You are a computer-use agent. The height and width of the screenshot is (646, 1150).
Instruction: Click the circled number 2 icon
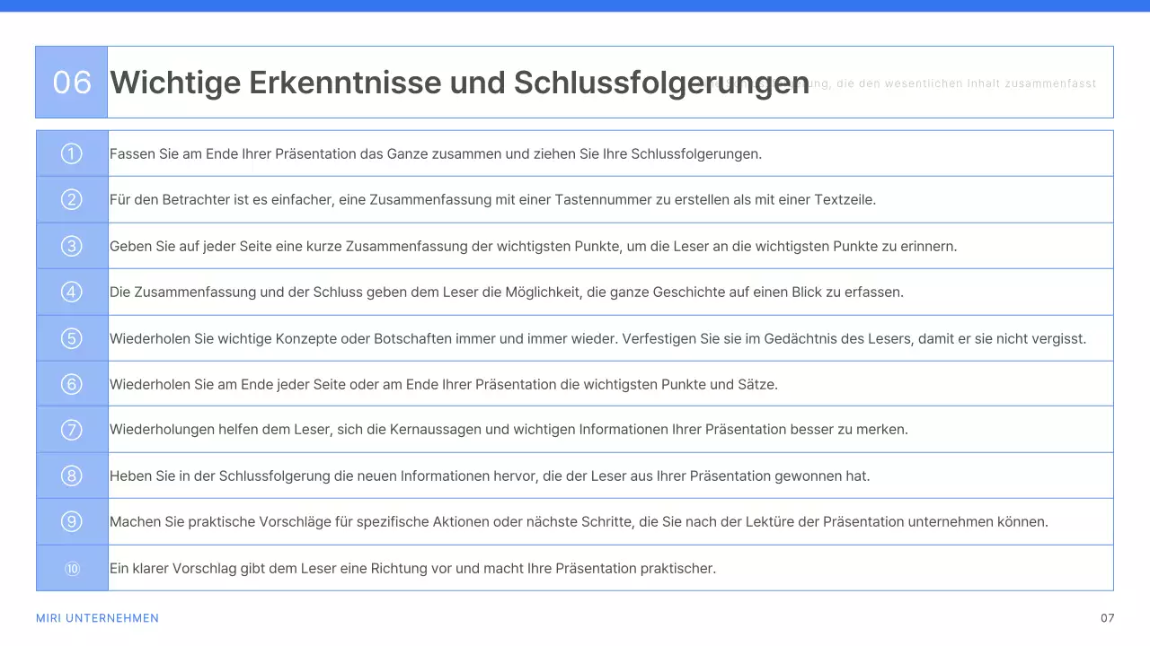pyautogui.click(x=71, y=199)
